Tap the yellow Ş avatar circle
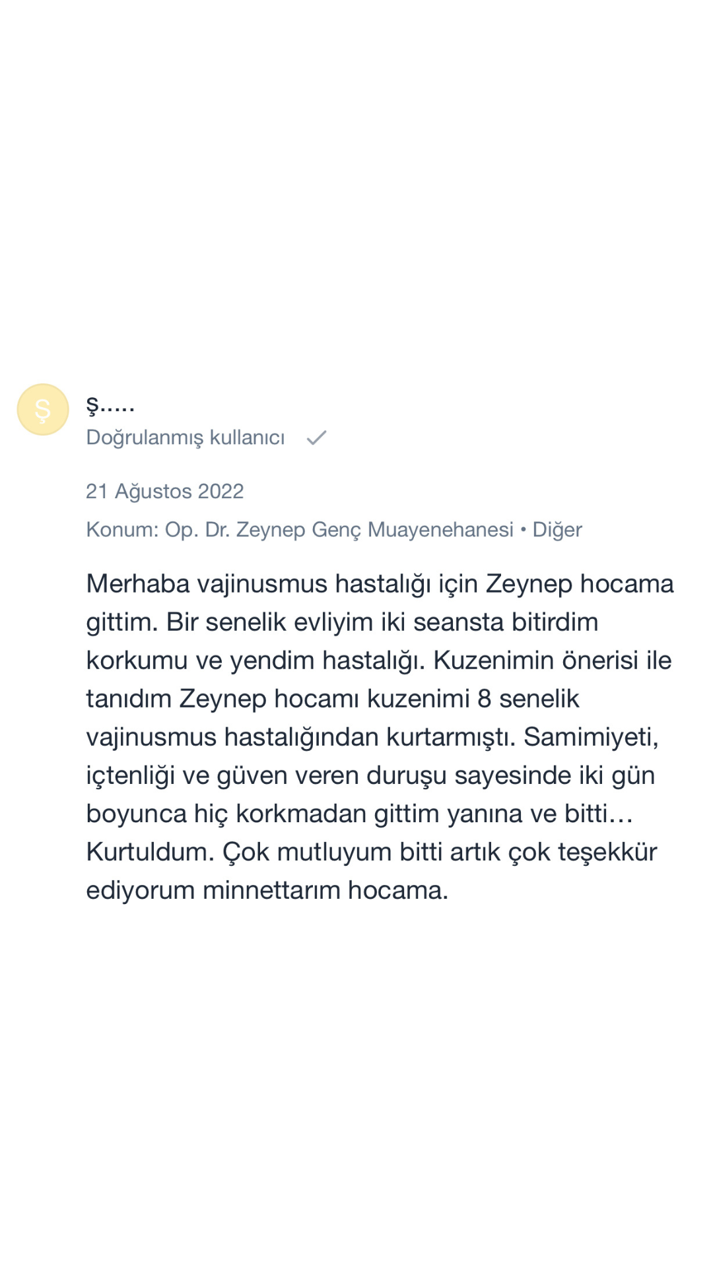 tap(43, 410)
